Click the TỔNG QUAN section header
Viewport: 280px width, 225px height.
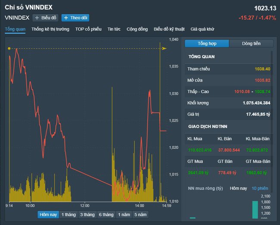(202, 57)
